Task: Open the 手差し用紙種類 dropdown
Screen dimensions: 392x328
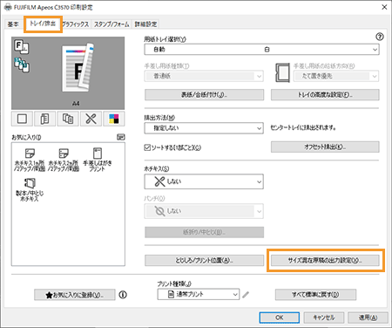Action: 204,76
